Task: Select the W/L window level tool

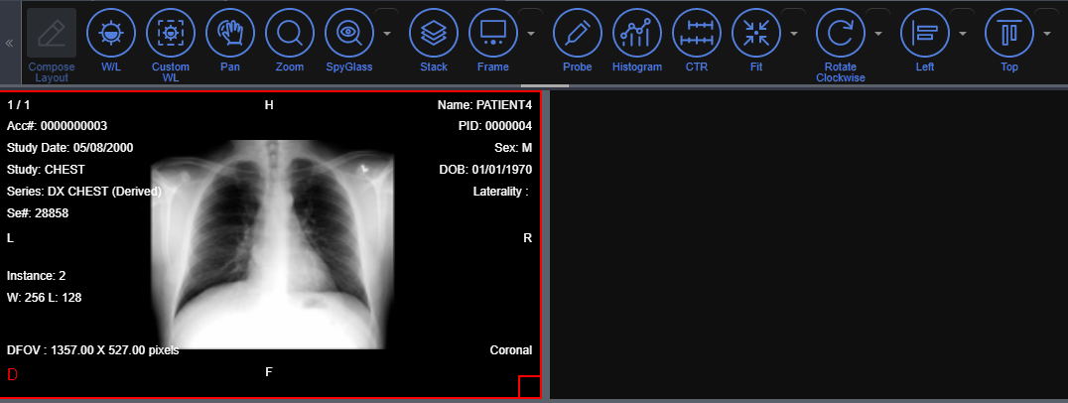Action: click(111, 33)
